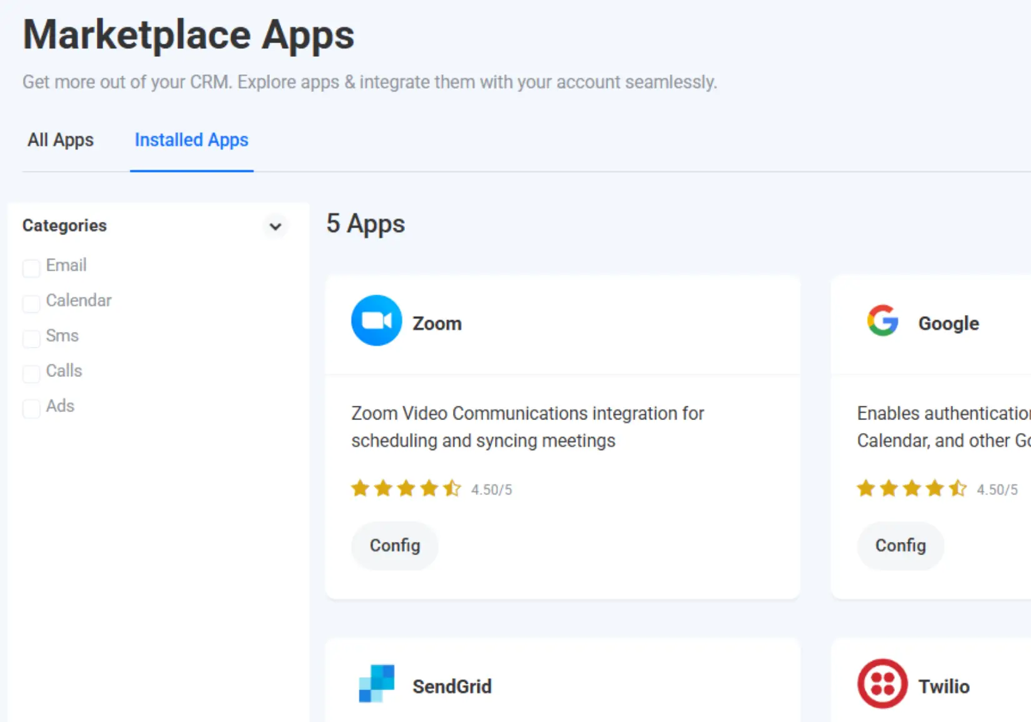This screenshot has height=722, width=1031.
Task: Click the Zoom card star rating
Action: [x=406, y=488]
